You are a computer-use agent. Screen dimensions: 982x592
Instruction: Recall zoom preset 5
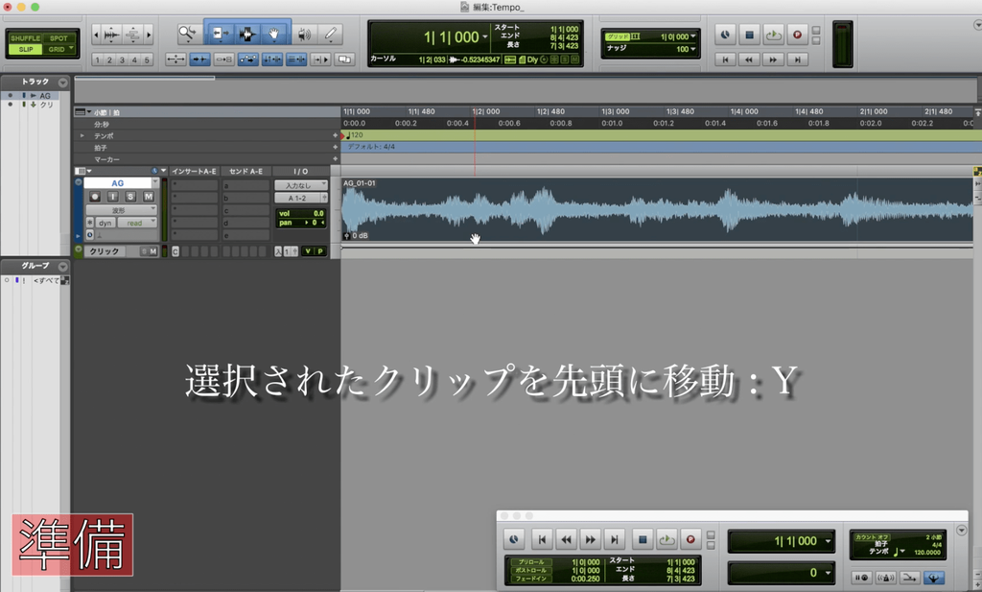coord(147,60)
